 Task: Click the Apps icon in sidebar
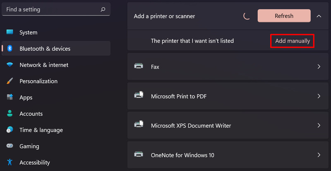pos(10,97)
